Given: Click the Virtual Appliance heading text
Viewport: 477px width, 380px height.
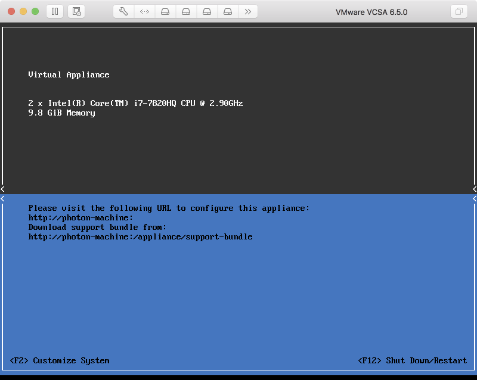Looking at the screenshot, I should click(x=69, y=74).
